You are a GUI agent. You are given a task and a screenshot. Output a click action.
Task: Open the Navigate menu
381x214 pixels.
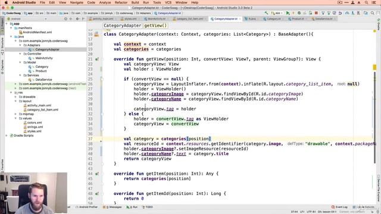tap(77, 2)
